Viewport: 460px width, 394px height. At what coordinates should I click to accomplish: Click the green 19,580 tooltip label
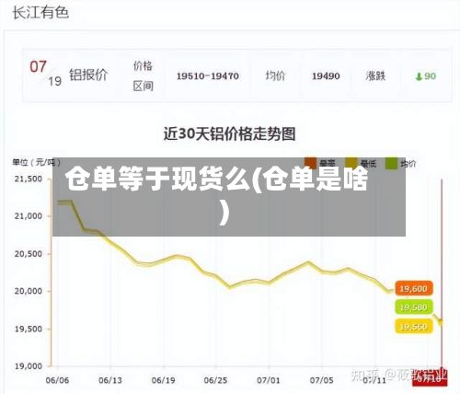[413, 307]
